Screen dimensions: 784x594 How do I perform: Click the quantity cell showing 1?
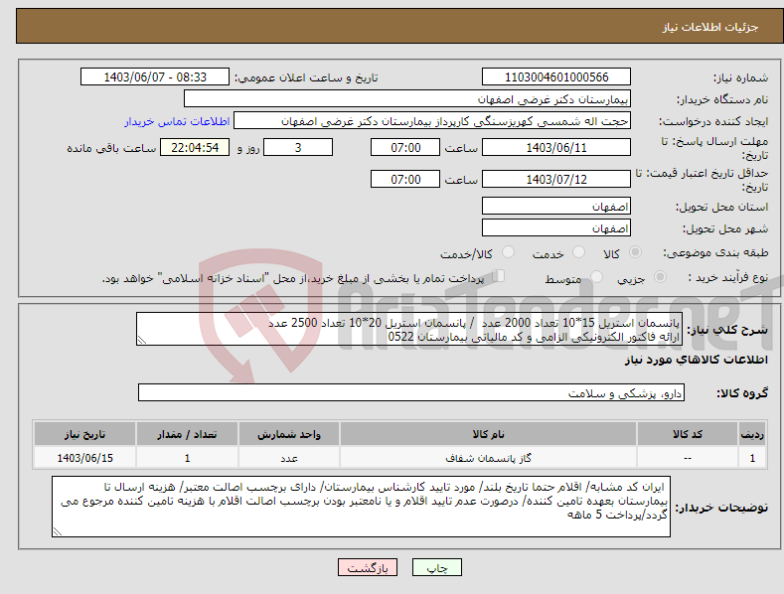187,458
